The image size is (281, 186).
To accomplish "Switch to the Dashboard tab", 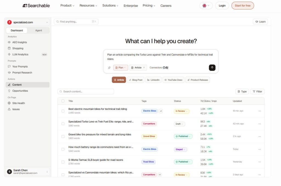I will point(17,30).
